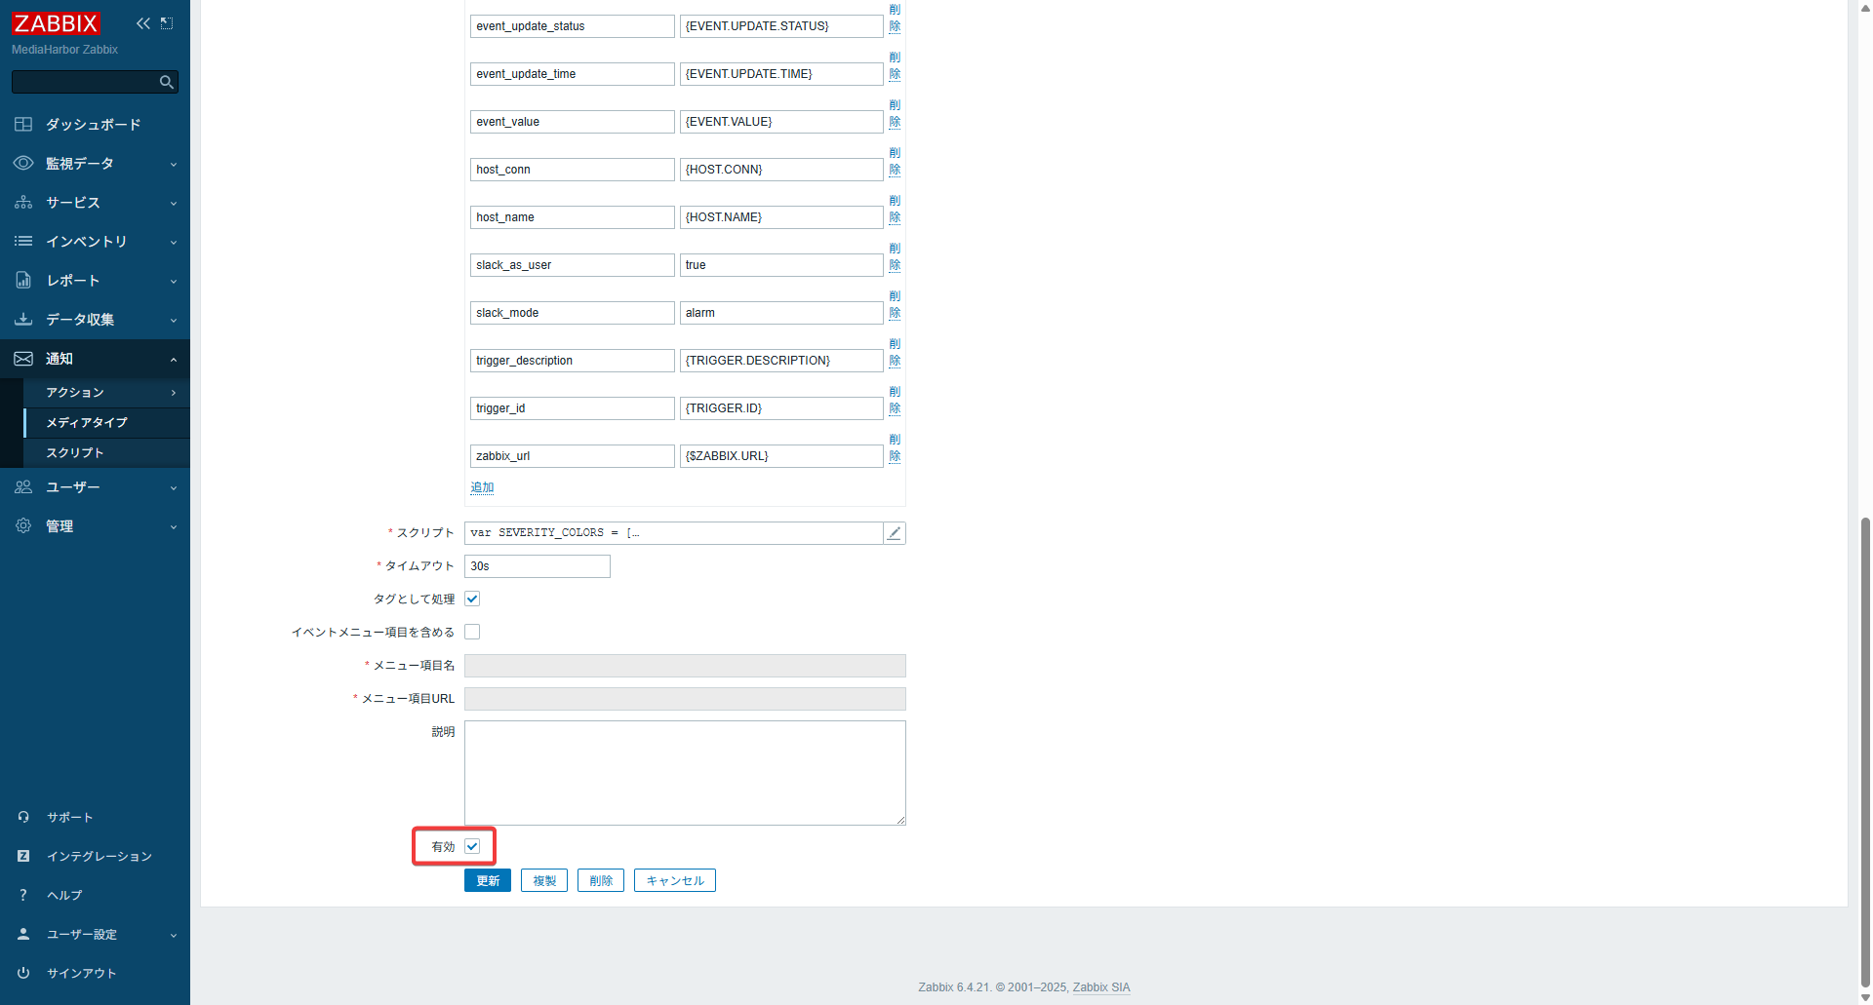Uncheck the 有効 checkbox
This screenshot has width=1873, height=1005.
point(472,847)
